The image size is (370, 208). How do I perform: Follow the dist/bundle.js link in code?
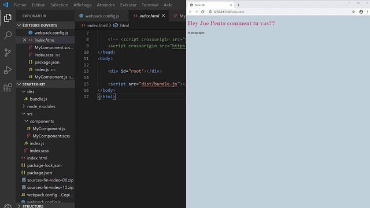(x=159, y=84)
